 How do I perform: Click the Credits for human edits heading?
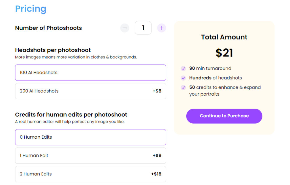[71, 115]
